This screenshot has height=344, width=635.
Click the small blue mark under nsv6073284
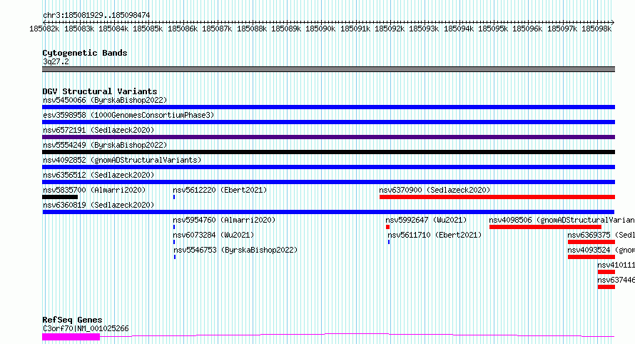click(174, 242)
